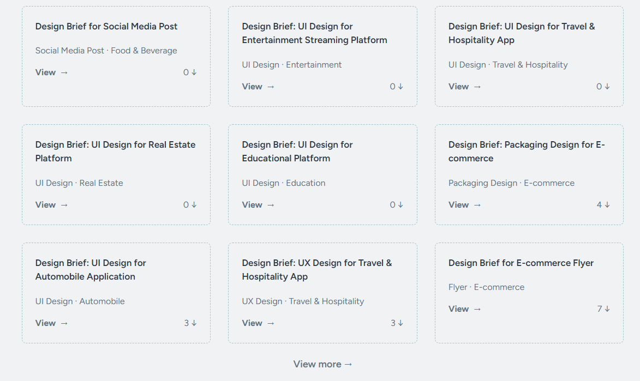Open View link for Entertainment Streaming Platform brief
640x381 pixels.
[x=258, y=87]
